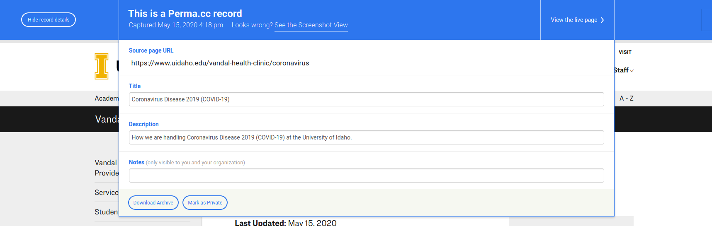Open the Academics navigation menu
The height and width of the screenshot is (226, 712).
107,99
